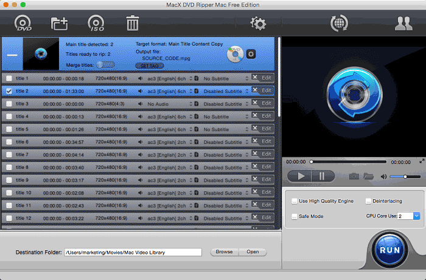Mute preview with the speaker icon
This screenshot has height=280, width=426.
pyautogui.click(x=383, y=177)
